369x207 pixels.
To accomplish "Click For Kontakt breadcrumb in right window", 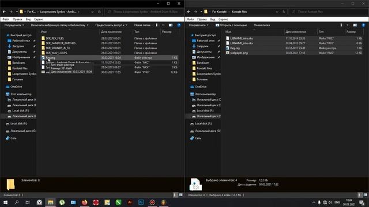I will pyautogui.click(x=219, y=11).
